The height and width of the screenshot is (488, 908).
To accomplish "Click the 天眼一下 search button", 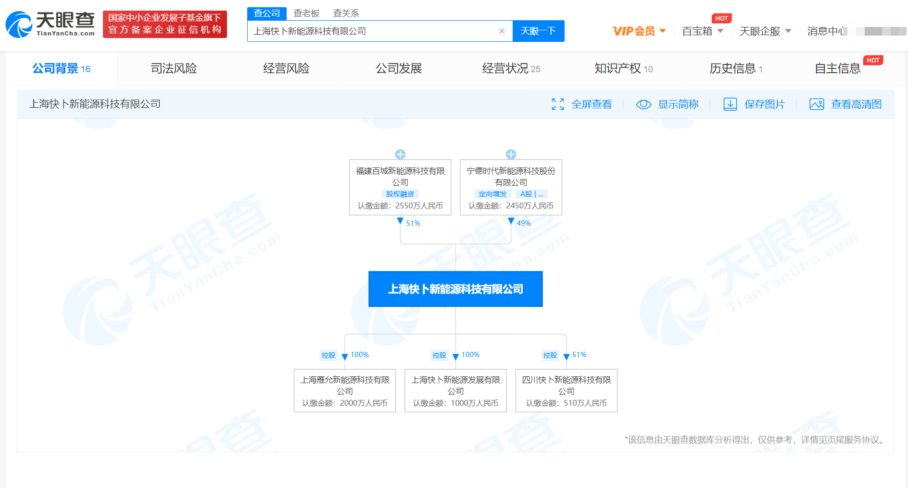I will tap(538, 31).
